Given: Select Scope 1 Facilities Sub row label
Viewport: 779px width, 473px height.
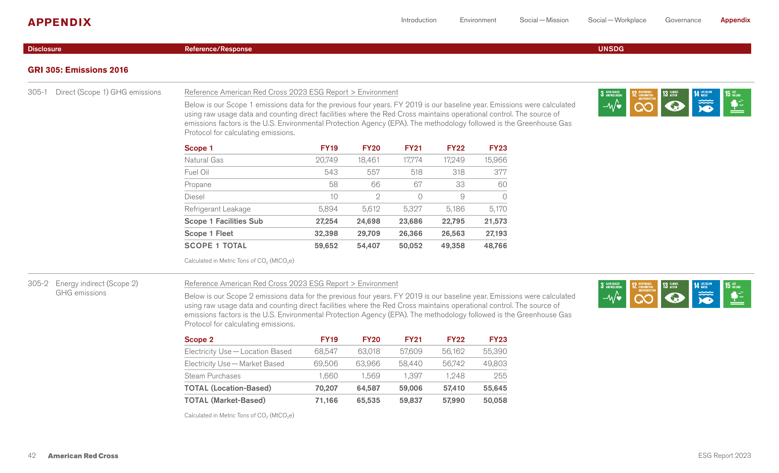Looking at the screenshot, I should (x=224, y=221).
